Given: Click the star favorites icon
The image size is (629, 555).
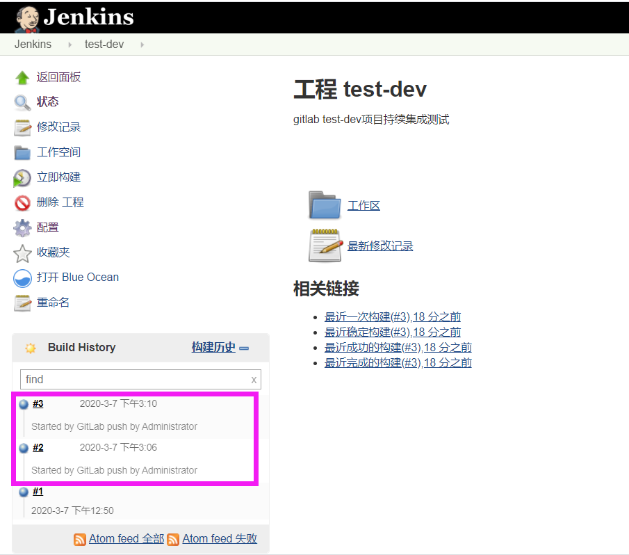Looking at the screenshot, I should point(22,253).
